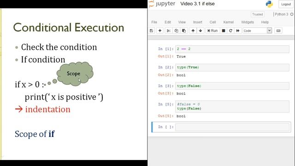Click the 'if x > 0 :' code line

(x=30, y=84)
